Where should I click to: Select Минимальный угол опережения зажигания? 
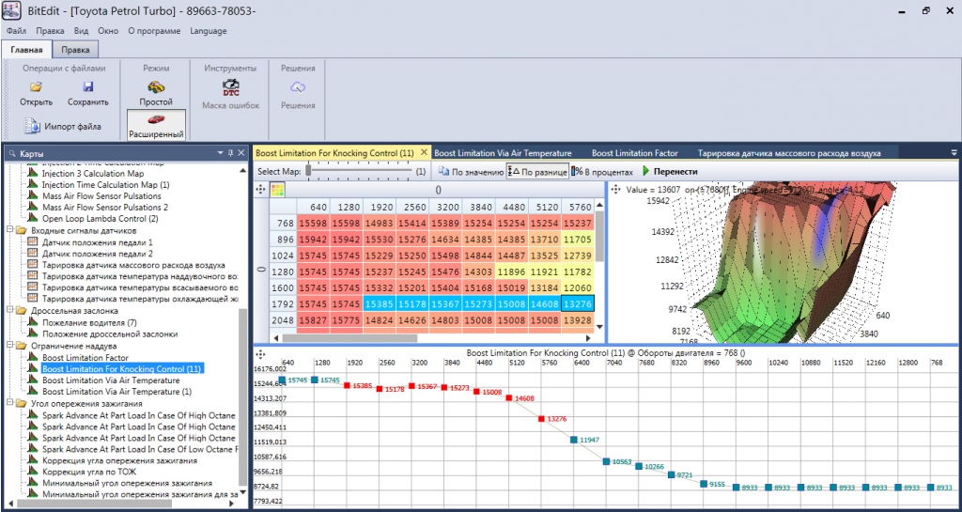[127, 483]
